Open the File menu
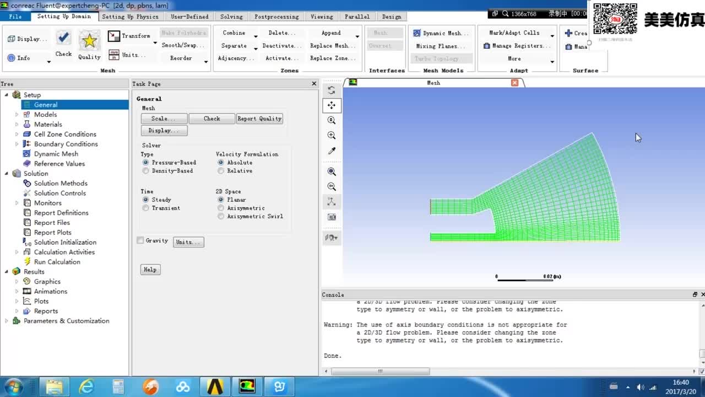Screen dimensions: 705x397 coord(15,17)
